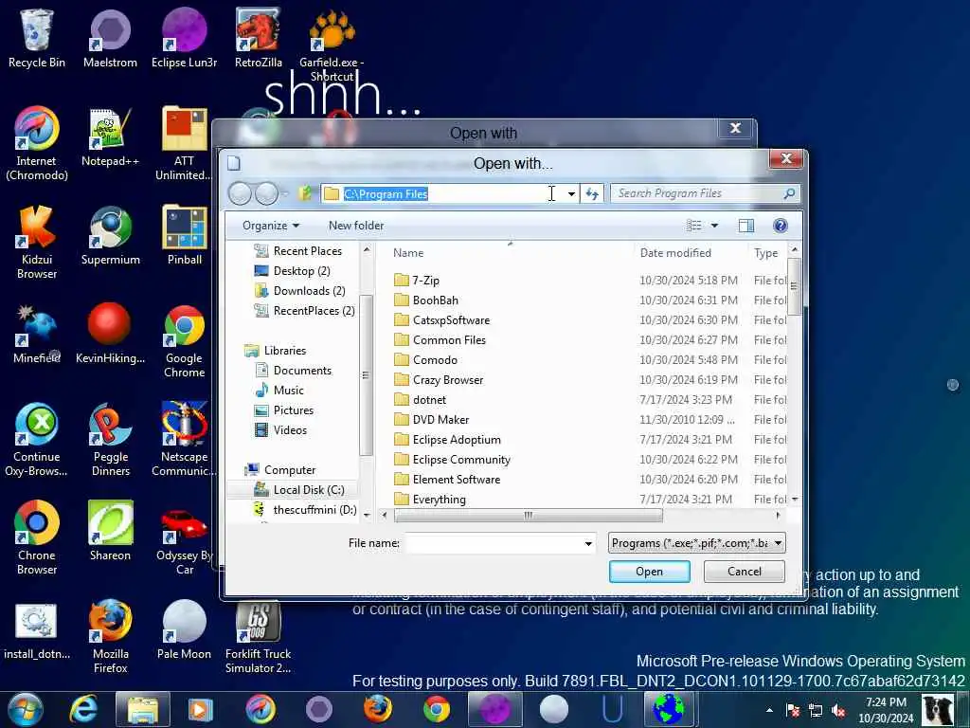
Task: Open Peggle Dinners desktop shortcut
Action: click(x=110, y=440)
